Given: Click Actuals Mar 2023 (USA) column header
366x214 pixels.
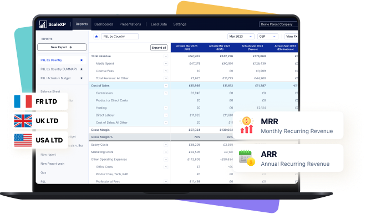Looking at the screenshot, I should (220, 48).
